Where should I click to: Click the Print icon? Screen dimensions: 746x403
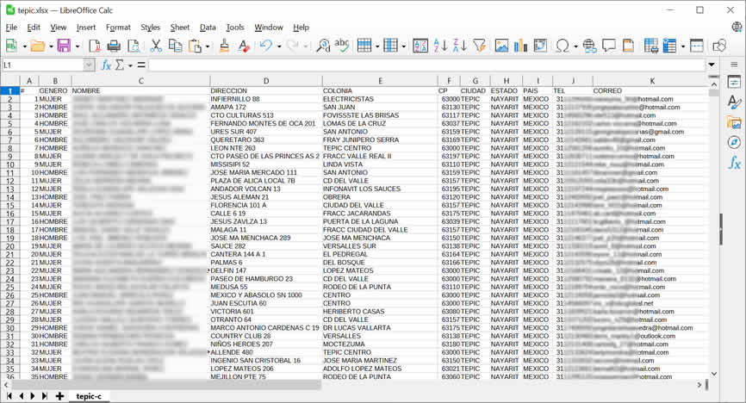coord(114,46)
